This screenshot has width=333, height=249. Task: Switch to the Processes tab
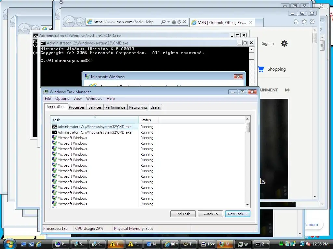click(77, 107)
